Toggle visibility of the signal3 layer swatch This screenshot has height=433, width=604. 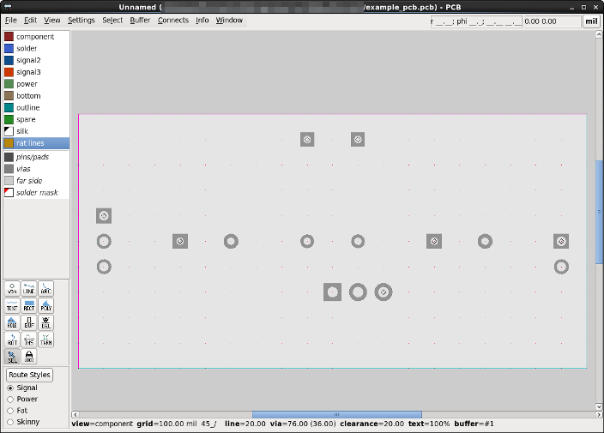coord(9,72)
